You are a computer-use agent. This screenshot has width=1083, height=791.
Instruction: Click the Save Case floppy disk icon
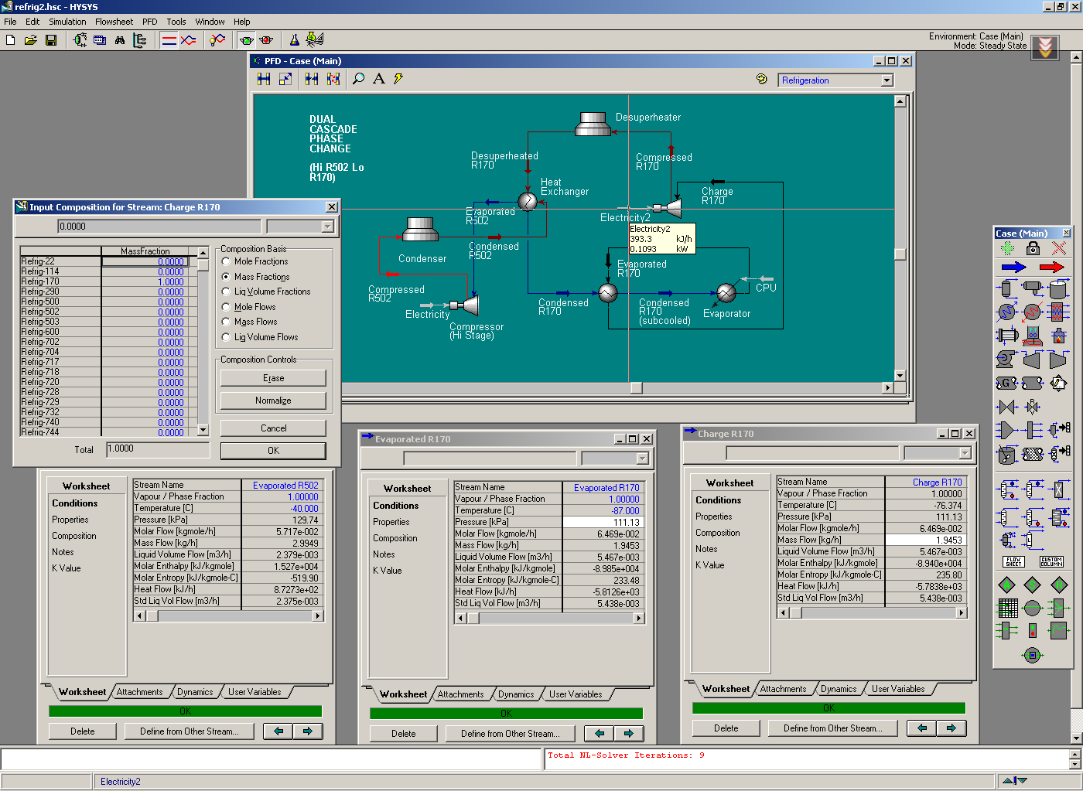click(x=51, y=40)
